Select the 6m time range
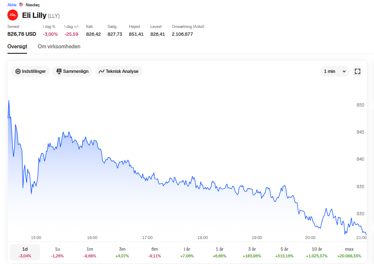The width and height of the screenshot is (374, 264). pyautogui.click(x=155, y=252)
